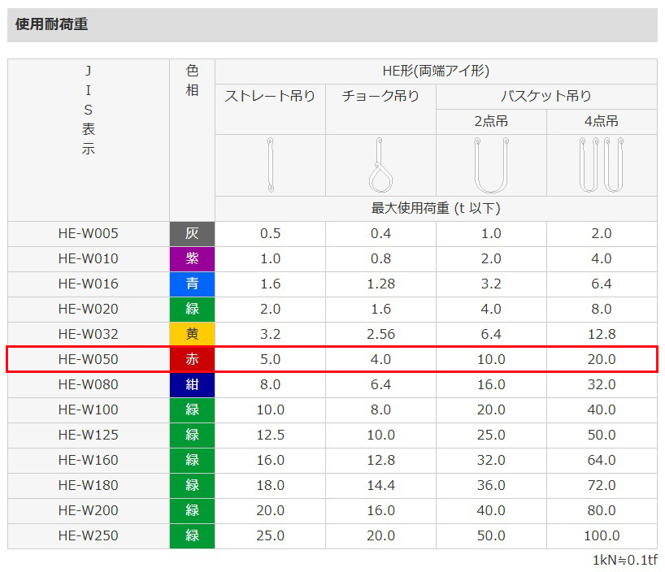Click the straight sling diagram icon

click(270, 165)
